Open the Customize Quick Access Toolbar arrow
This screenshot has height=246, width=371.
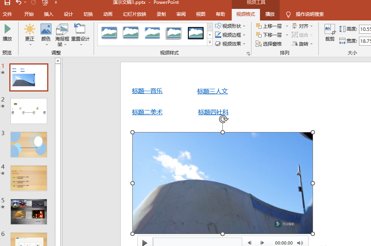click(56, 2)
